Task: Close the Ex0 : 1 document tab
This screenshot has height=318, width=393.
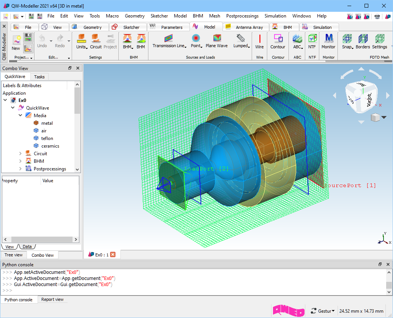Action: [113, 254]
